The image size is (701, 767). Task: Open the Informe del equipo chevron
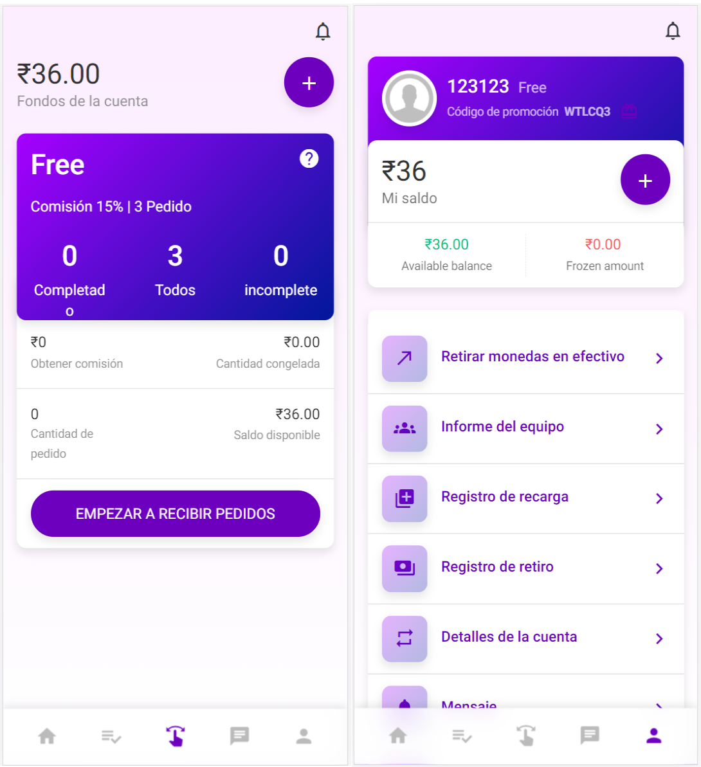pos(659,429)
